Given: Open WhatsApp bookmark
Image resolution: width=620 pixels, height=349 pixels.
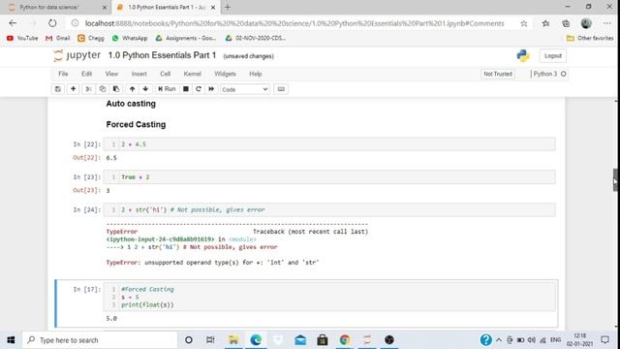Looking at the screenshot, I should 129,38.
